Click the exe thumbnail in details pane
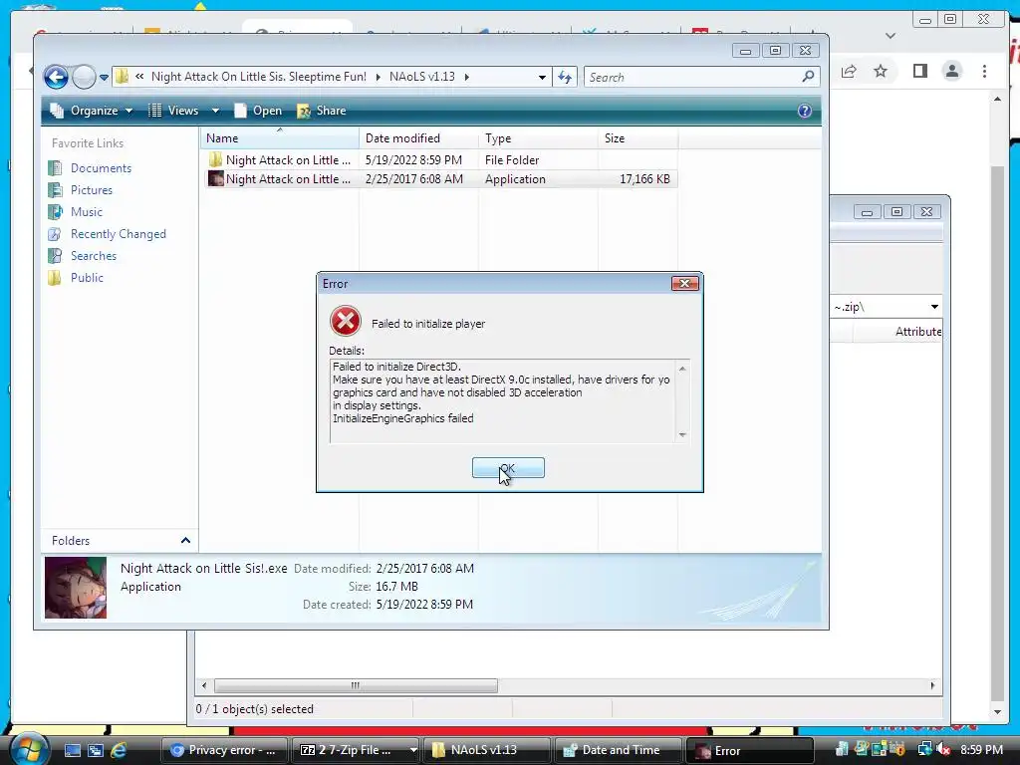 pos(76,588)
